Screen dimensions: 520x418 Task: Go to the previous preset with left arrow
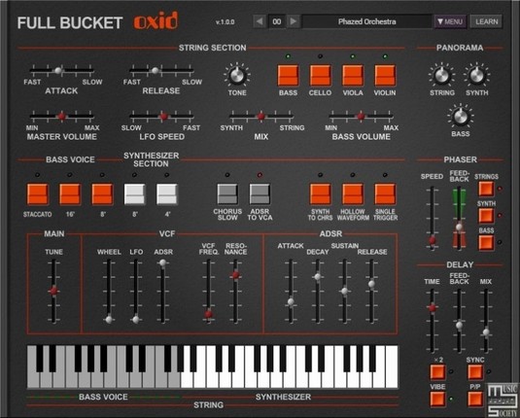[260, 21]
